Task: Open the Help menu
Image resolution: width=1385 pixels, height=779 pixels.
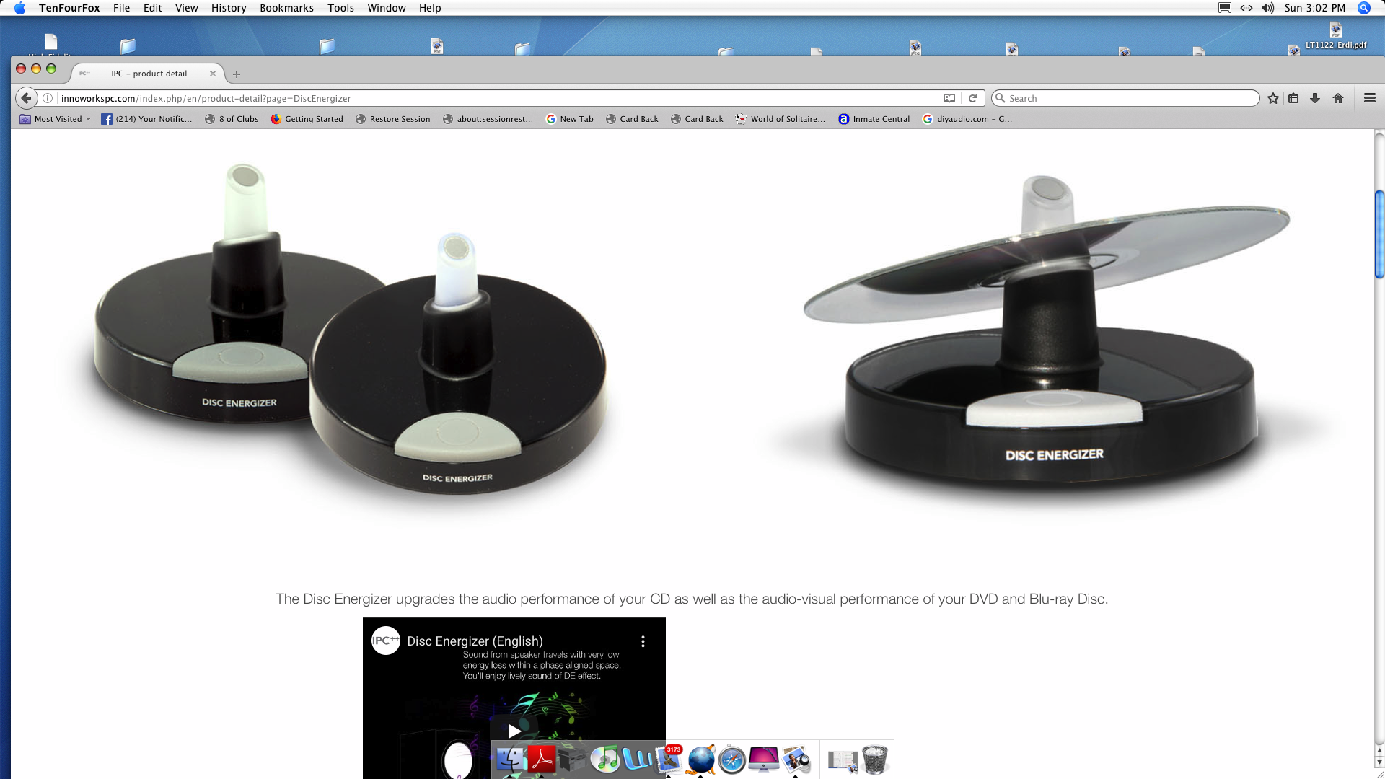Action: [x=430, y=8]
